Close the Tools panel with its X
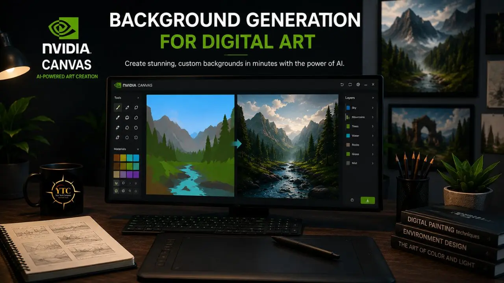 click(x=138, y=97)
